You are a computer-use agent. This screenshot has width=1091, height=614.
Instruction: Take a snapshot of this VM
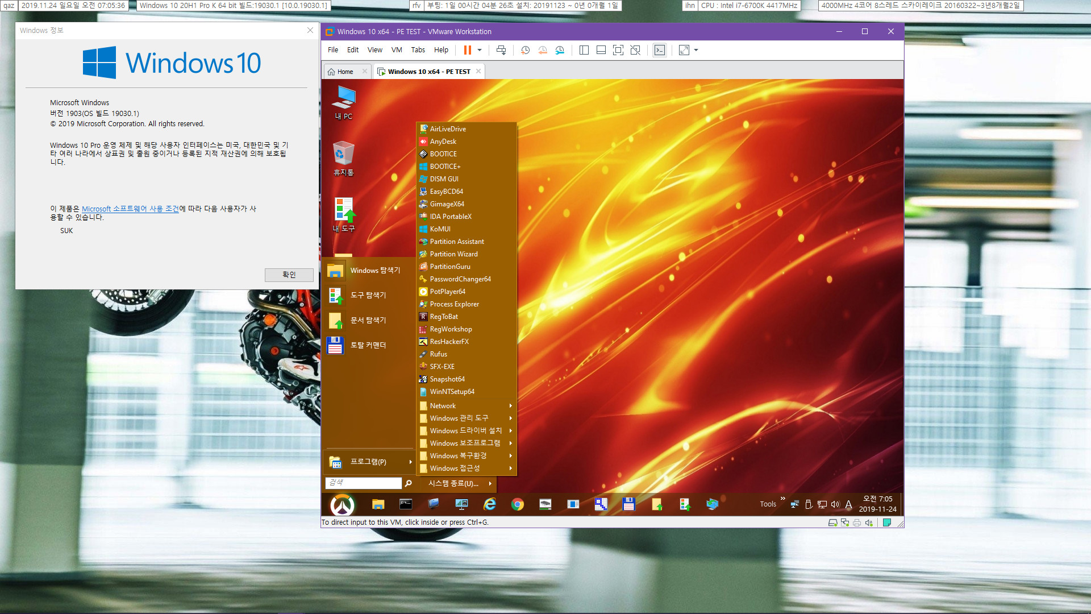(525, 50)
